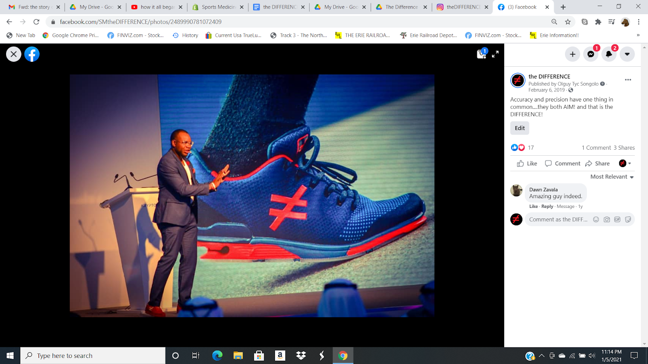Like Dawn Zavala's comment

[533, 206]
